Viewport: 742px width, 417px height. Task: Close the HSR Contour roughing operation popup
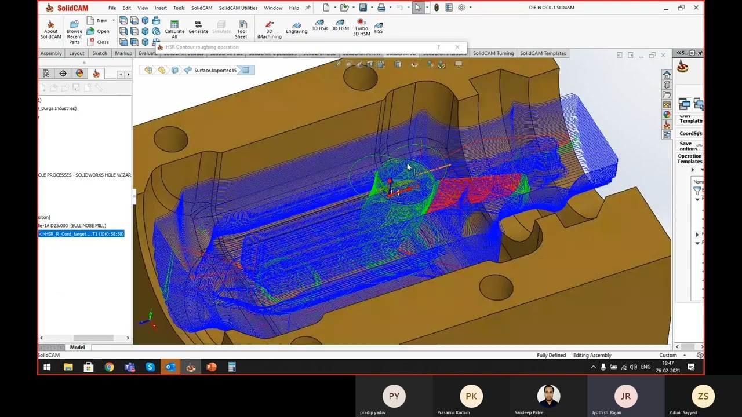point(457,47)
